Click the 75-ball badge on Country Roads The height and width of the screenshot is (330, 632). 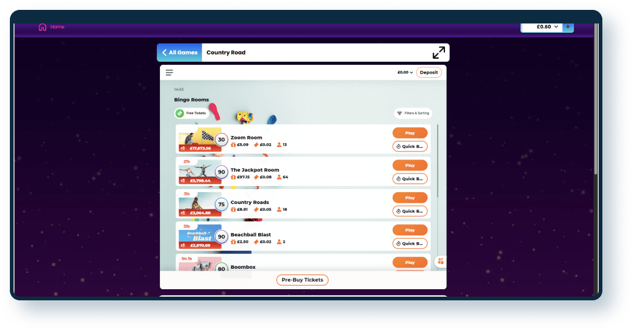tap(222, 205)
